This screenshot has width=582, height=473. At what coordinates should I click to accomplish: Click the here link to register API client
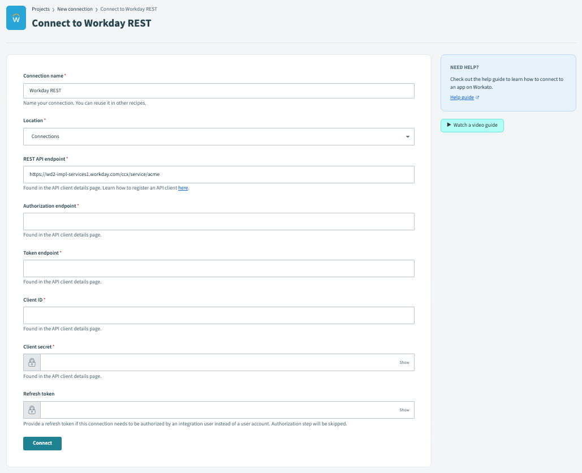[x=183, y=188]
